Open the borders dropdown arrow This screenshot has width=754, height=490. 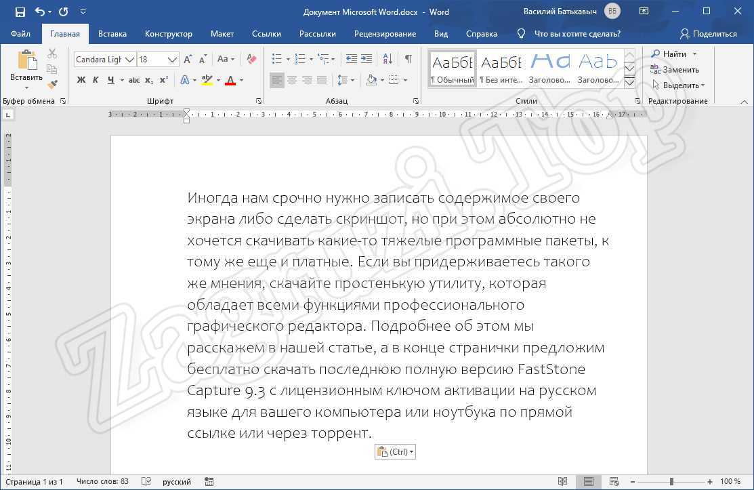(405, 80)
